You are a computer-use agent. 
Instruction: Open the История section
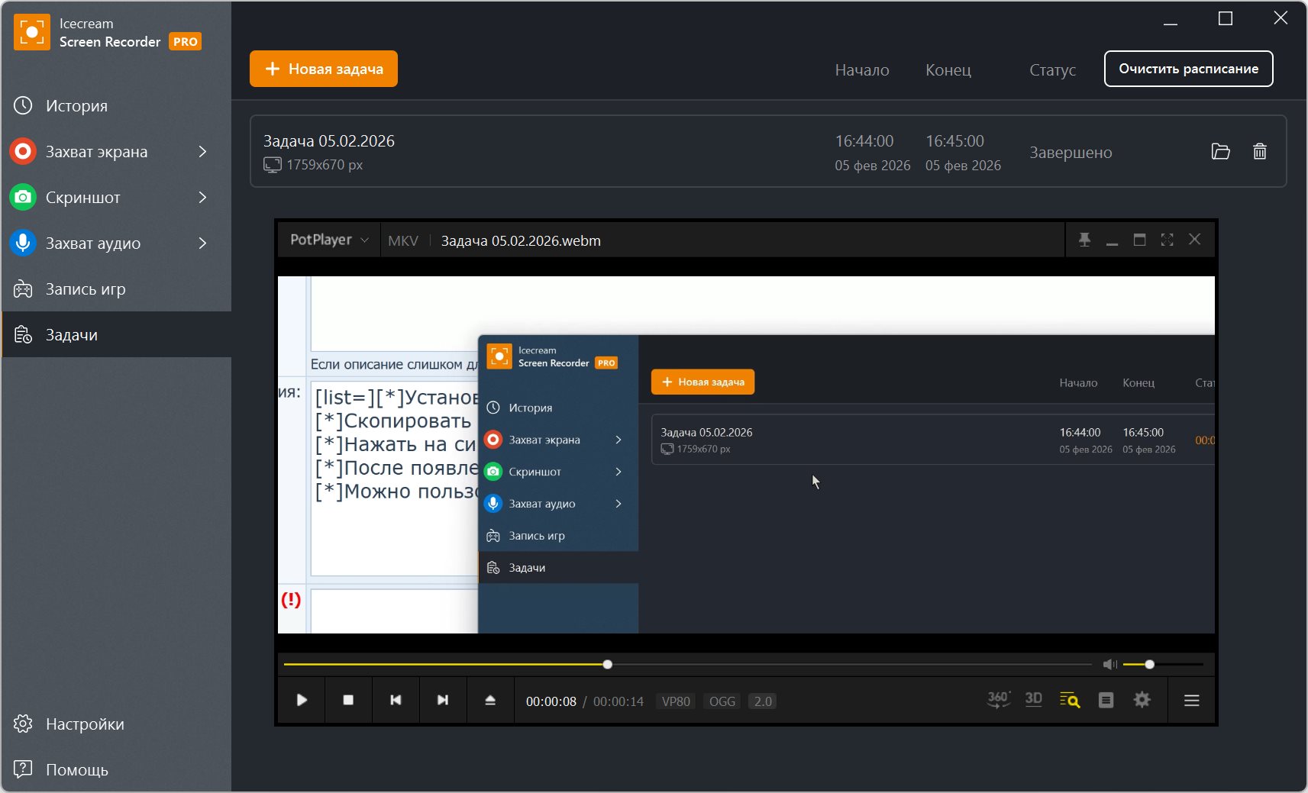76,106
